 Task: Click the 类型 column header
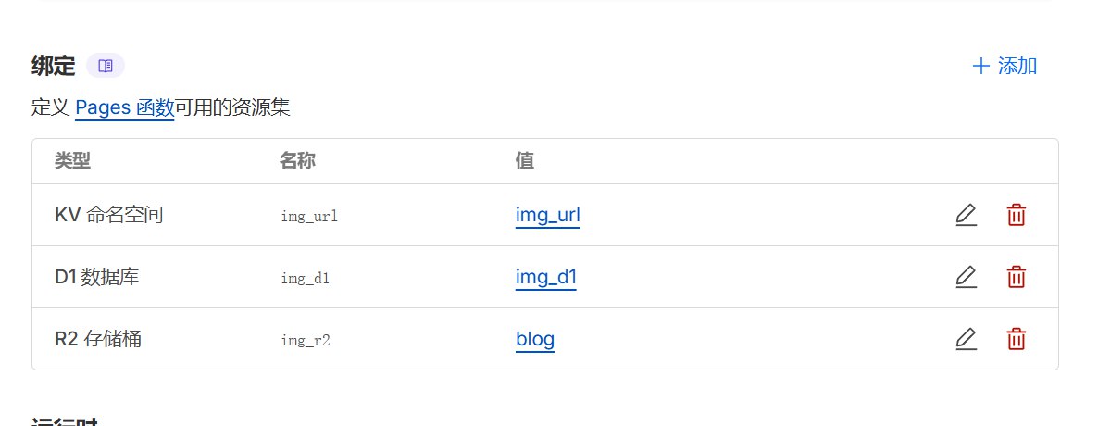(x=72, y=161)
